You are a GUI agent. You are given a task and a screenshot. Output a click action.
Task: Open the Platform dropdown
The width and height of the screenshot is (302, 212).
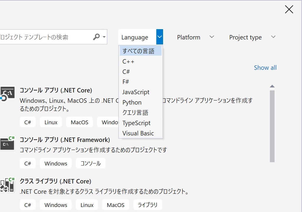[196, 37]
